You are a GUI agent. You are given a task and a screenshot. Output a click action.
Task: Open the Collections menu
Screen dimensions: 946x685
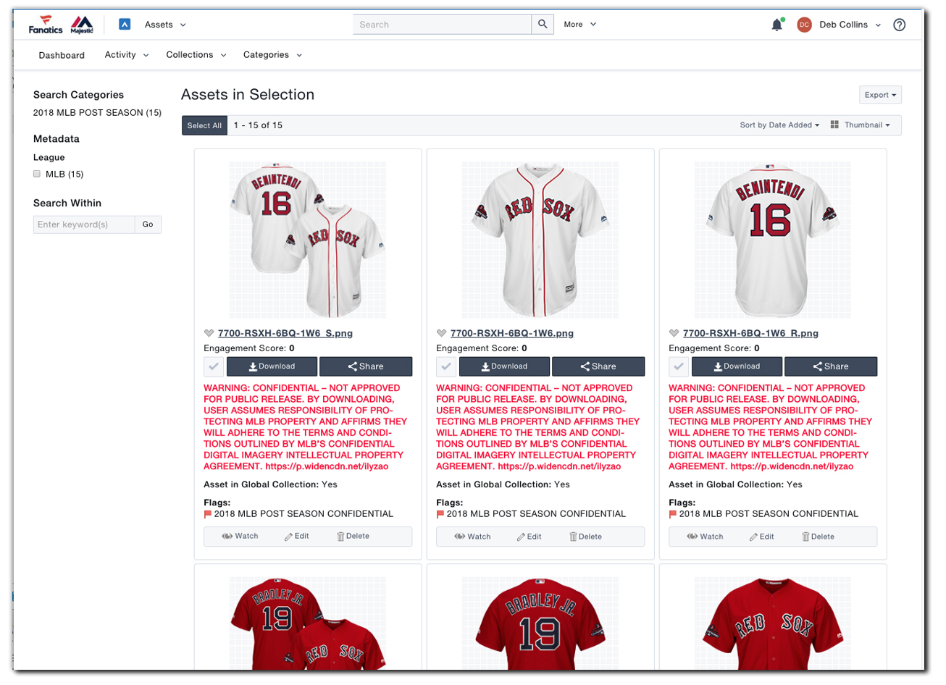tap(196, 55)
